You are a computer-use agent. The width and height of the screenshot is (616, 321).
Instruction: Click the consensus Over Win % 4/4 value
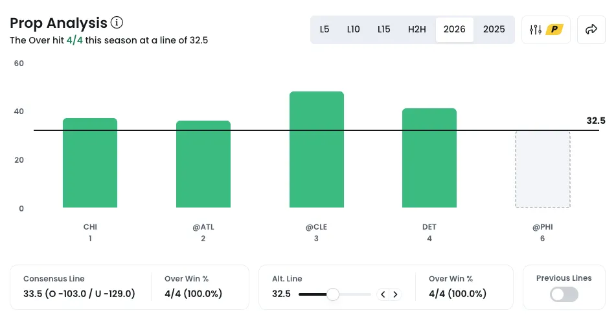(193, 294)
